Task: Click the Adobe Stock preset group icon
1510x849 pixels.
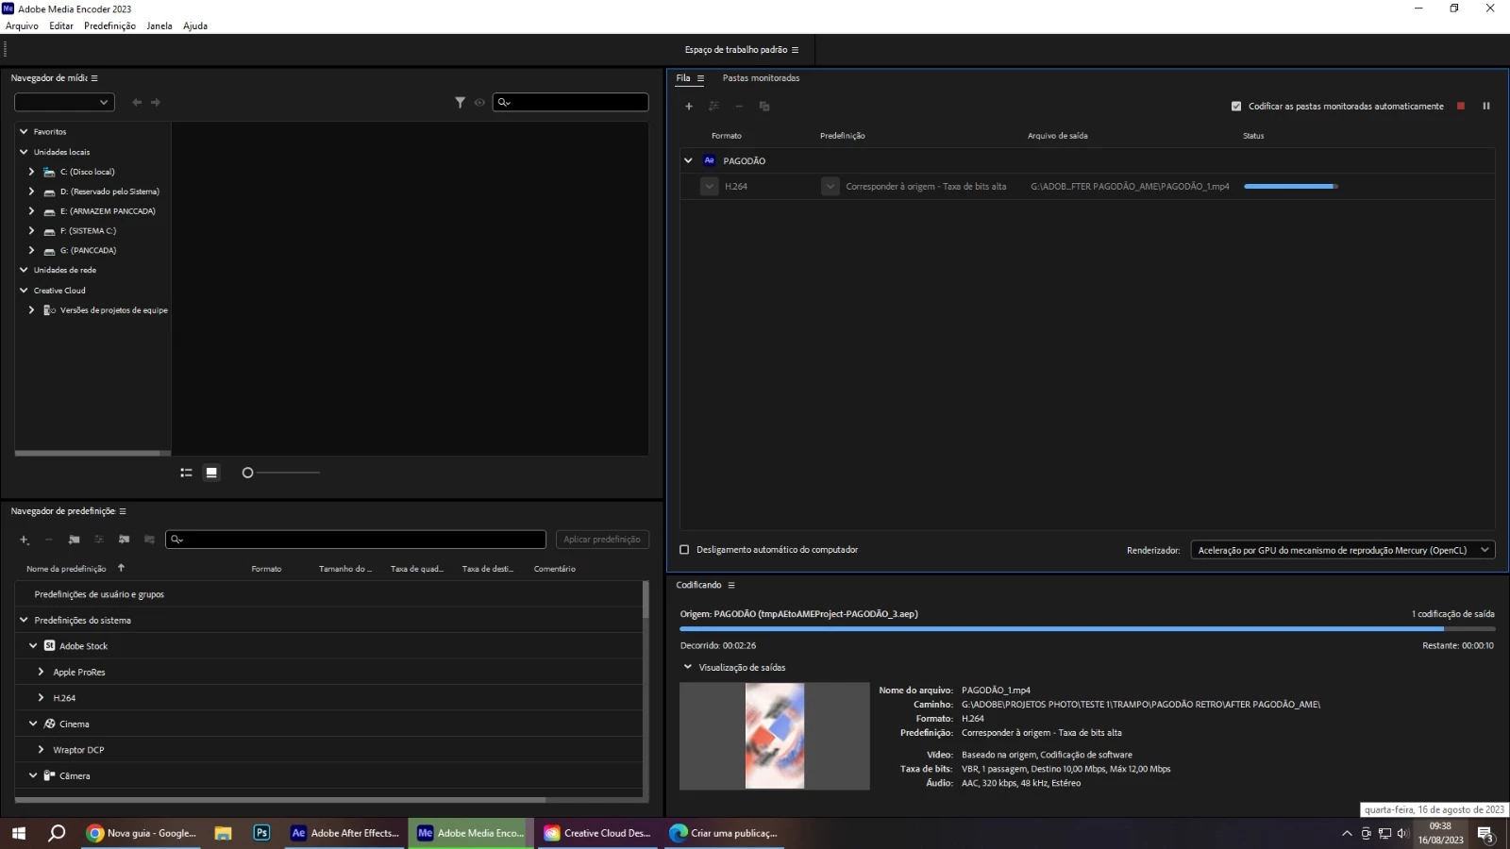Action: 50,646
